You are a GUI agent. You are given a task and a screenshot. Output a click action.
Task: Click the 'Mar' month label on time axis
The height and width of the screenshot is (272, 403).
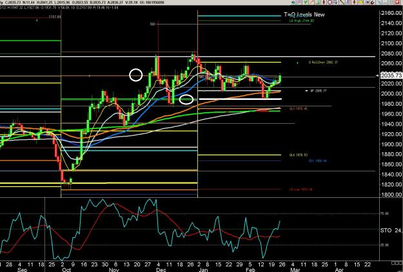(x=295, y=270)
